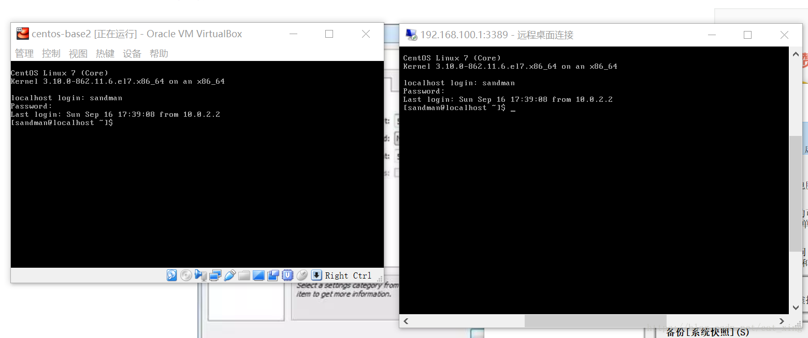Click 'CentOS Linux 7 (Core)' in remote desktop window
The width and height of the screenshot is (808, 338).
point(452,58)
